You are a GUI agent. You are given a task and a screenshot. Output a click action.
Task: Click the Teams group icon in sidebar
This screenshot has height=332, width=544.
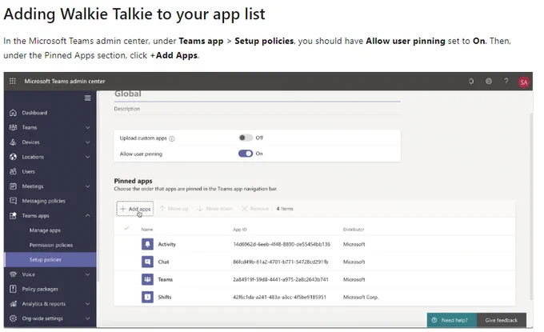pos(13,127)
